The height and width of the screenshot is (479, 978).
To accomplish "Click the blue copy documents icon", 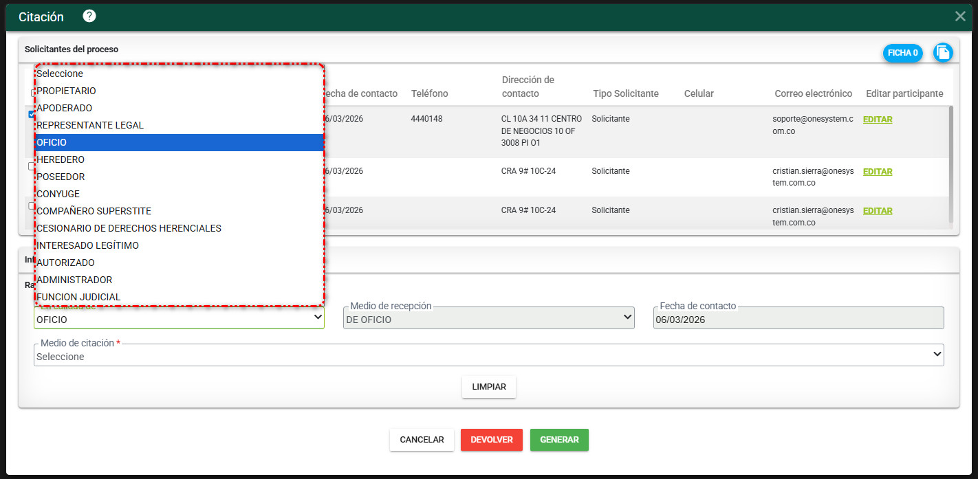I will [x=943, y=53].
